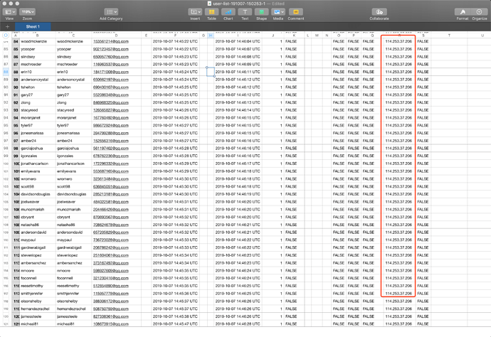Open the Collaborate button
Image resolution: width=491 pixels, height=337 pixels.
click(x=379, y=12)
